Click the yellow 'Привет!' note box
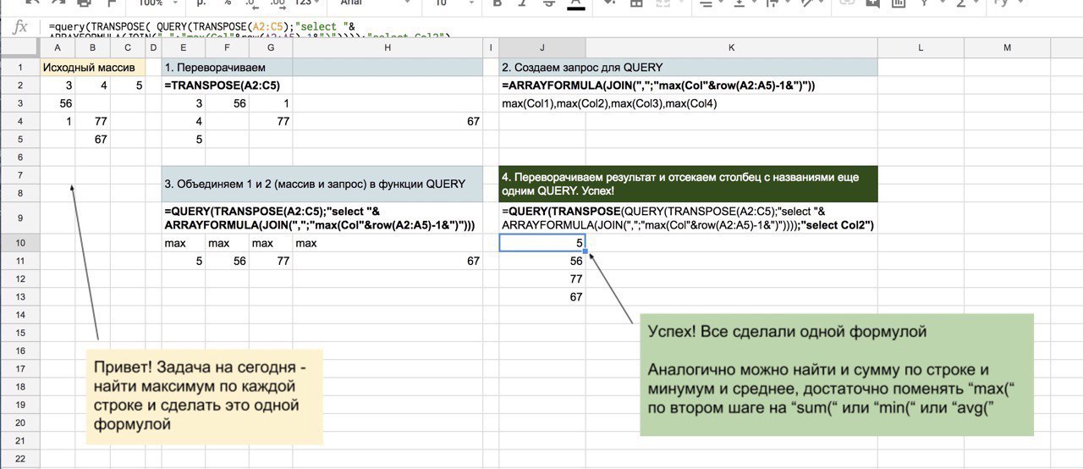1083x469 pixels. tap(205, 395)
